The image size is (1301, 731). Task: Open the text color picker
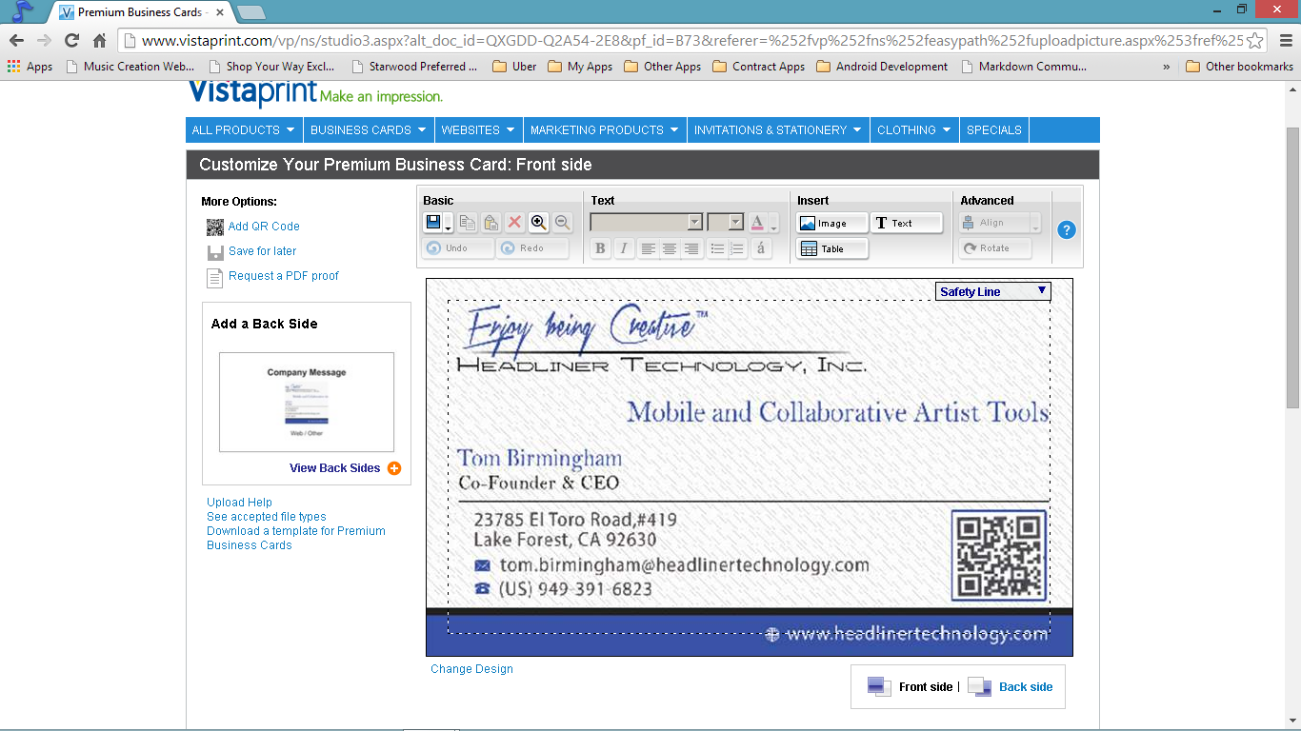pyautogui.click(x=763, y=223)
